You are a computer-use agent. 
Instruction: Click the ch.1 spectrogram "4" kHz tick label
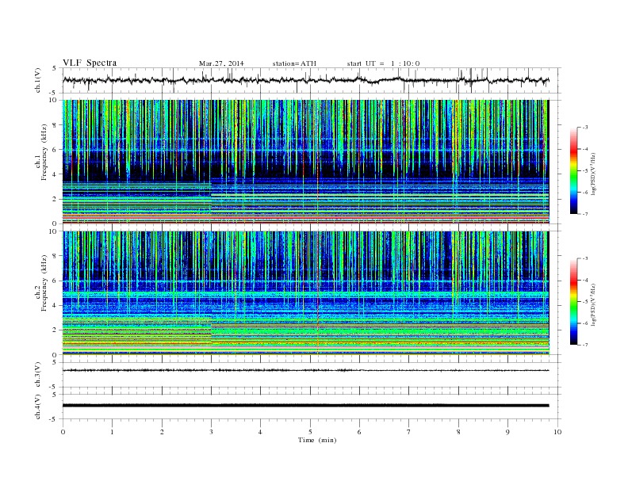55,174
